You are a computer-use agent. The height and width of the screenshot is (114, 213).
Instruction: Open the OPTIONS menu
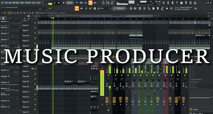pyautogui.click(x=28, y=3)
